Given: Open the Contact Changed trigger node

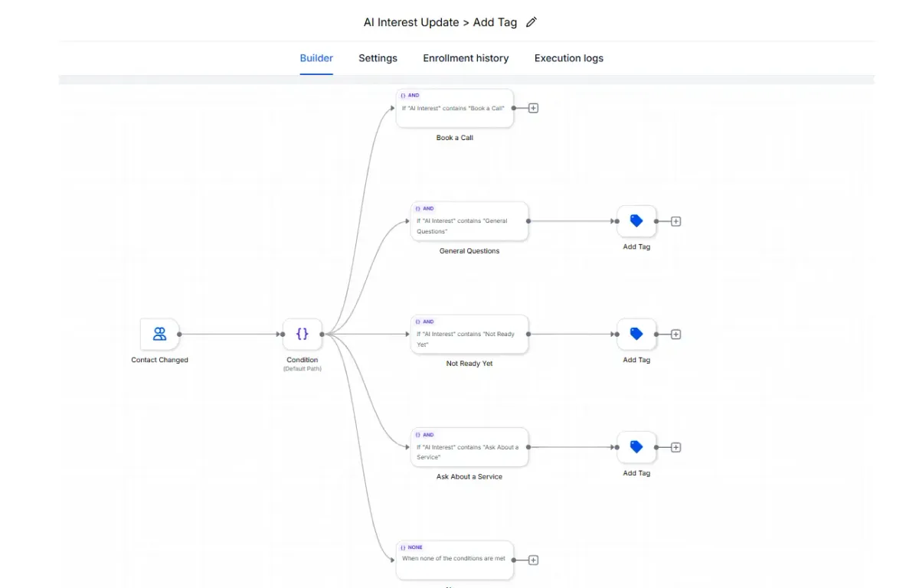Looking at the screenshot, I should 159,334.
